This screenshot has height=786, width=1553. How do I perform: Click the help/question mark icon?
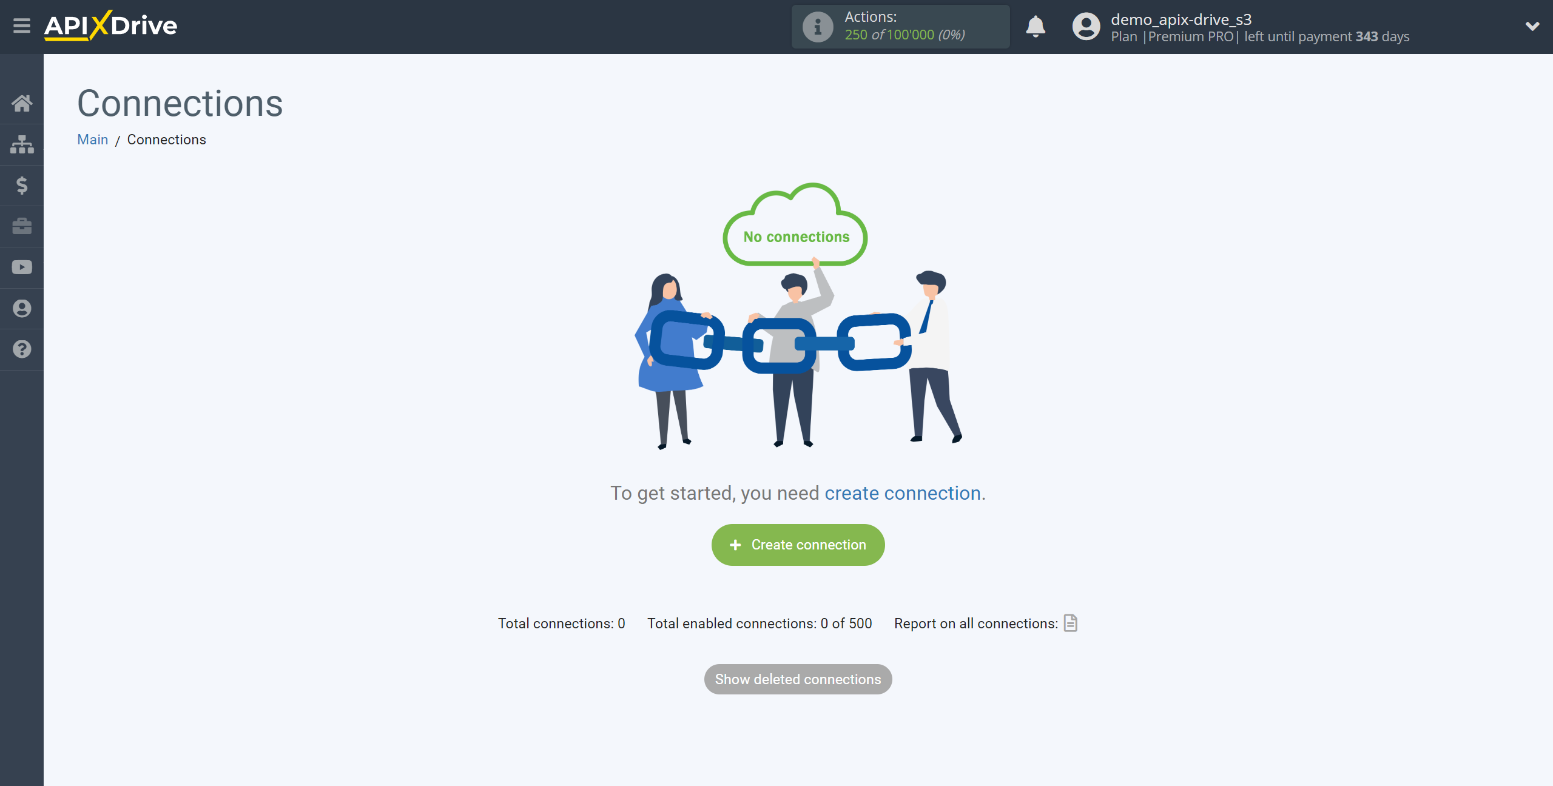pyautogui.click(x=22, y=349)
